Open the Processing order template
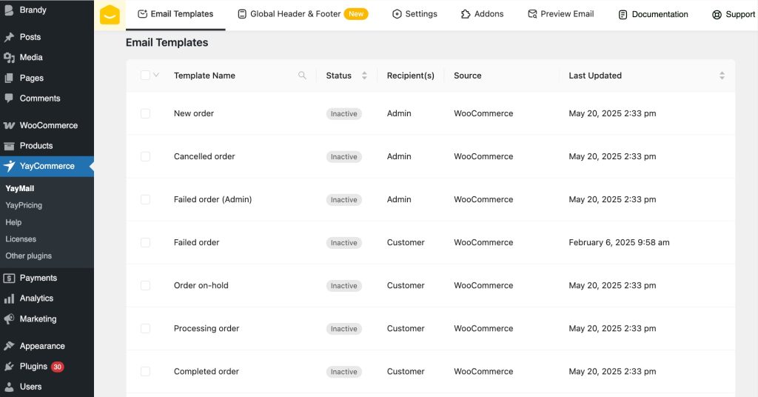This screenshot has width=758, height=397. coord(207,328)
